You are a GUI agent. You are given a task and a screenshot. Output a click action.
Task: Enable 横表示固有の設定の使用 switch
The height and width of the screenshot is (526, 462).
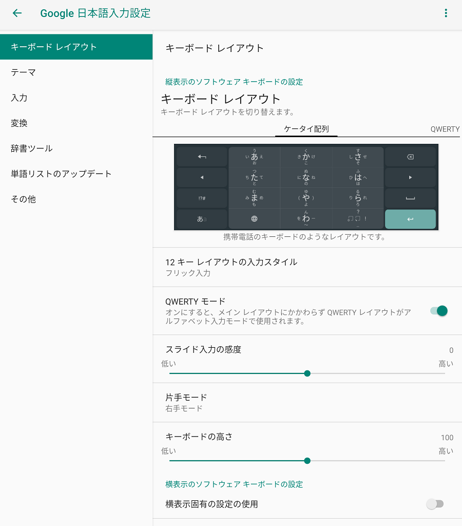point(435,504)
